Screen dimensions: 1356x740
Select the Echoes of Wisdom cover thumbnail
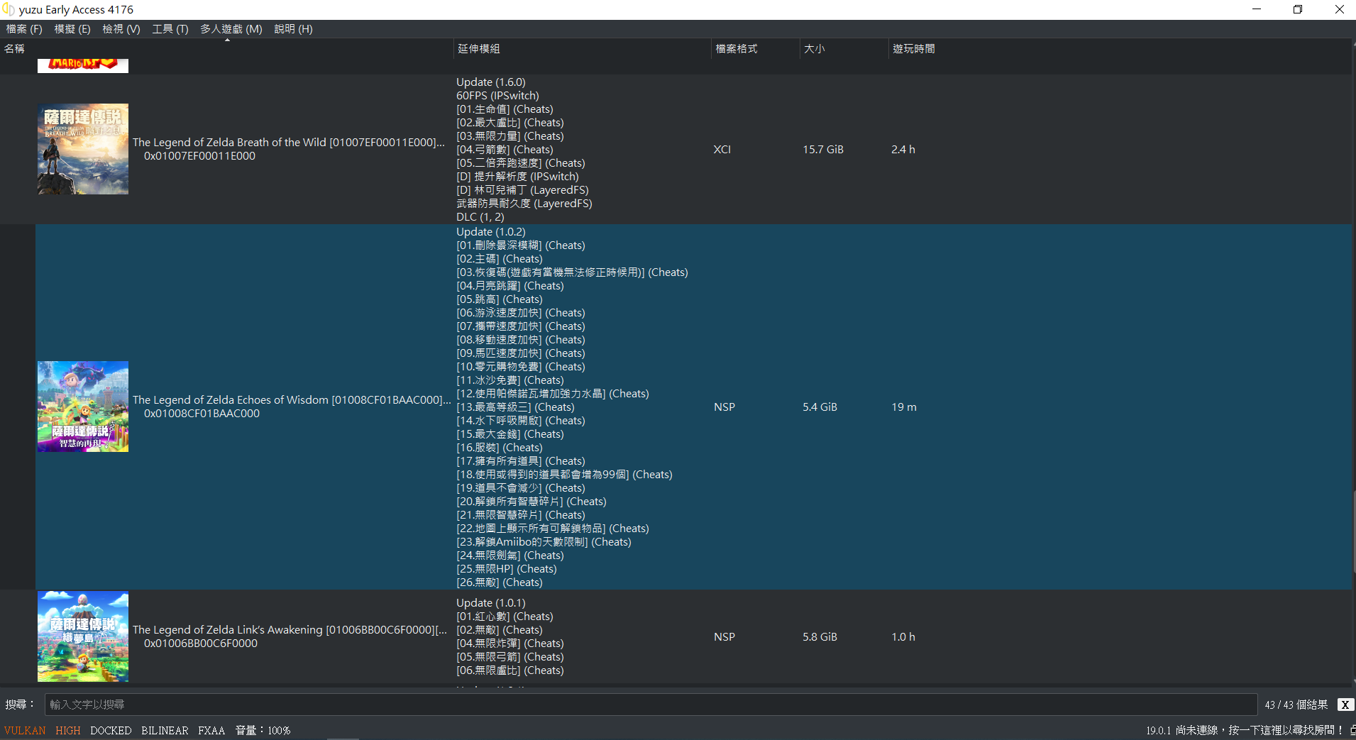(83, 407)
